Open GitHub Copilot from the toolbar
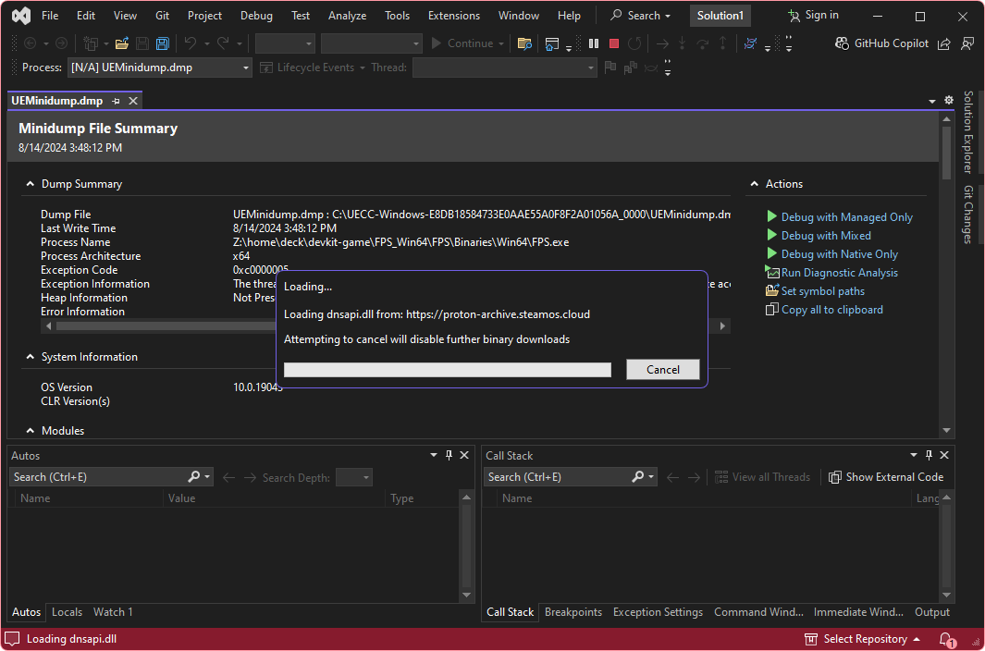Viewport: 985px width, 651px height. (881, 43)
